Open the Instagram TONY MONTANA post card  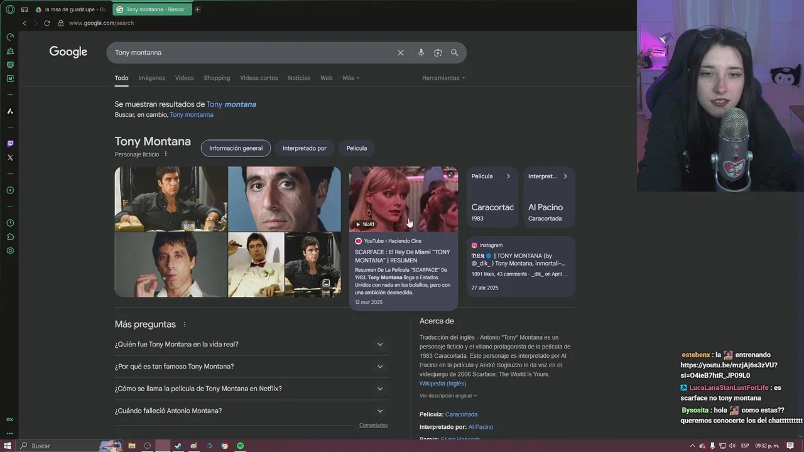(521, 266)
